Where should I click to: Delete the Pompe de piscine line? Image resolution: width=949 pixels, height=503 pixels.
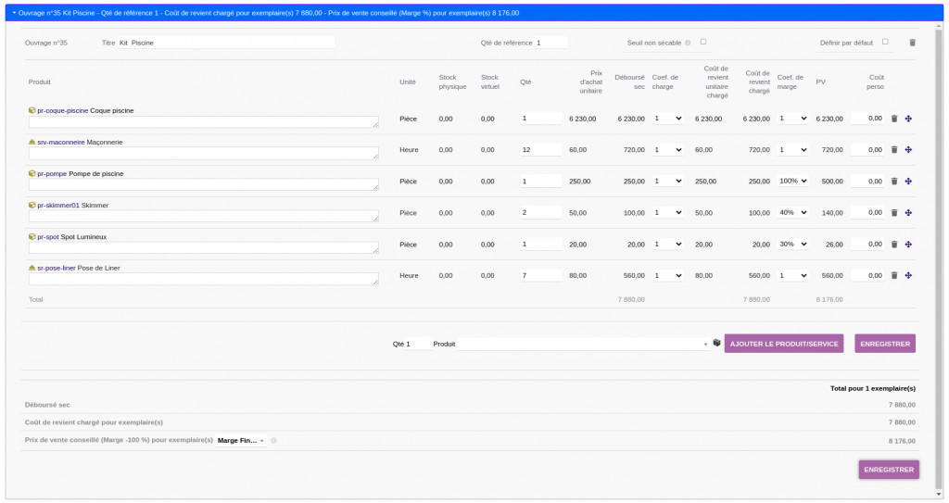pos(894,182)
